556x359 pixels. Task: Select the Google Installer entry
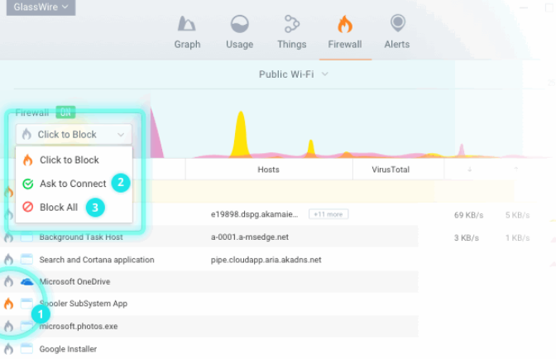68,349
